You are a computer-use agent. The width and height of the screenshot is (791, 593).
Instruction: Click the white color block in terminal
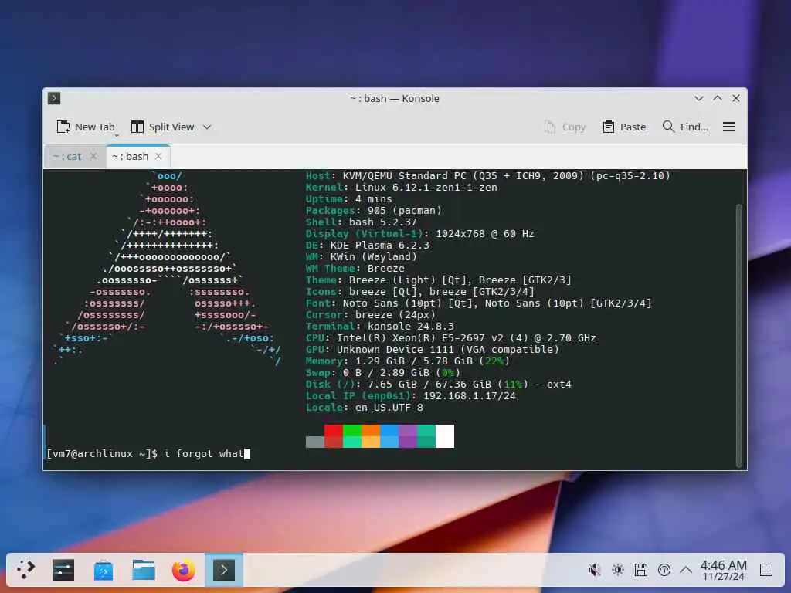444,436
